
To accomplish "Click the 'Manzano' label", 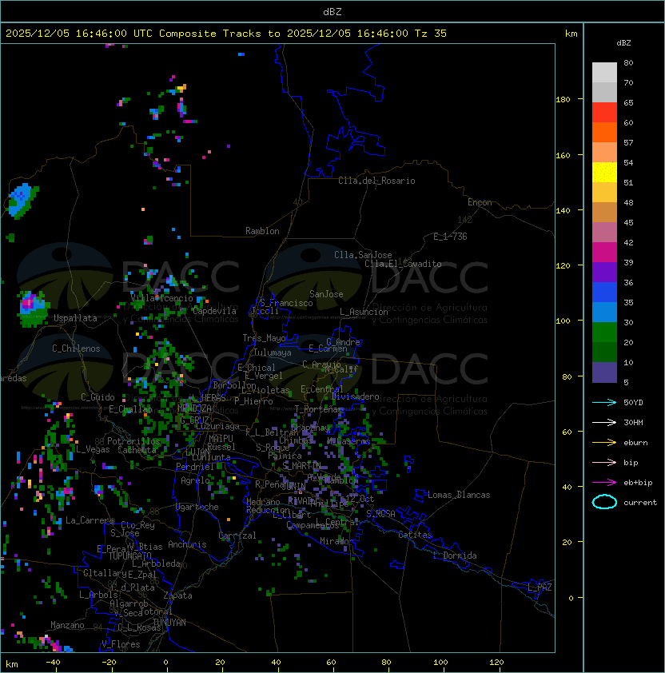I will [x=67, y=625].
